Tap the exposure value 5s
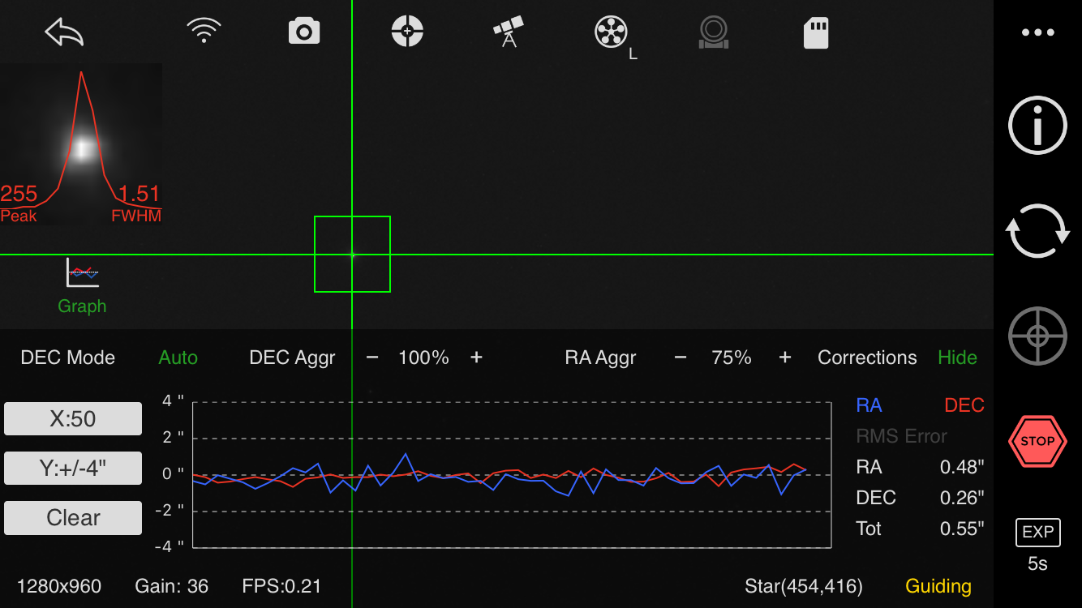The height and width of the screenshot is (608, 1082). (x=1037, y=564)
